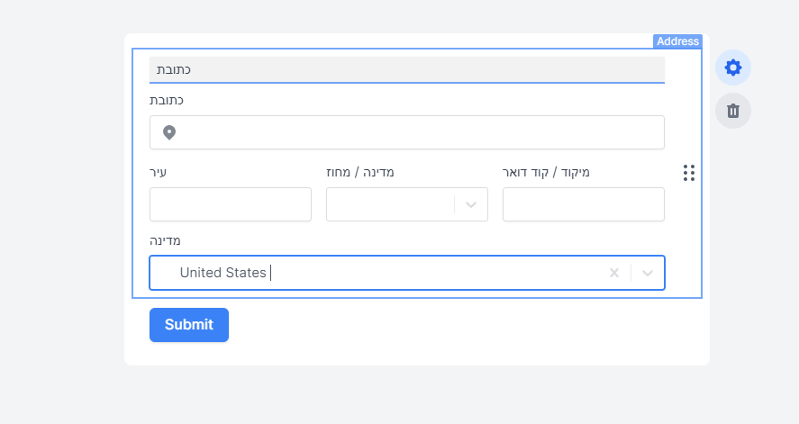Clear the United States selection with X

[x=614, y=273]
